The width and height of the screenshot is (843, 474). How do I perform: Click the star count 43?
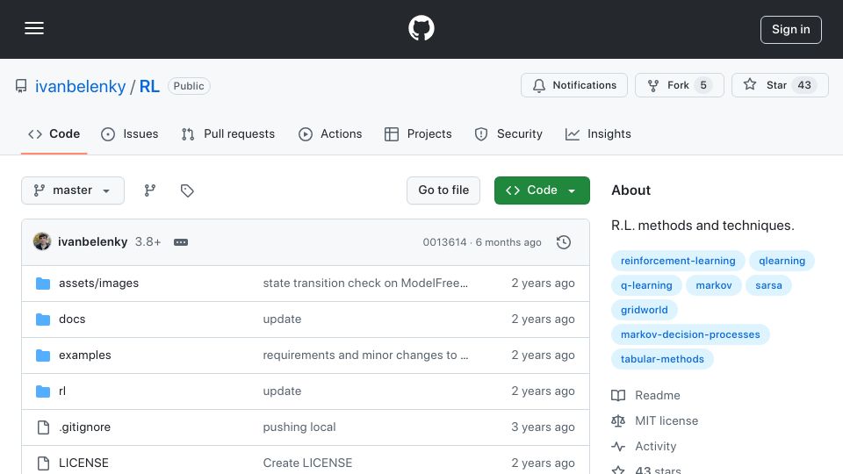coord(804,85)
